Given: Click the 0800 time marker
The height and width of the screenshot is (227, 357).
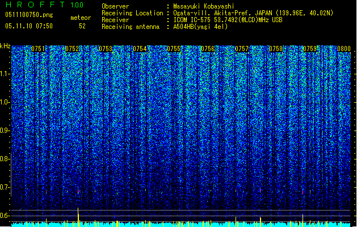Looking at the screenshot, I should coord(344,49).
